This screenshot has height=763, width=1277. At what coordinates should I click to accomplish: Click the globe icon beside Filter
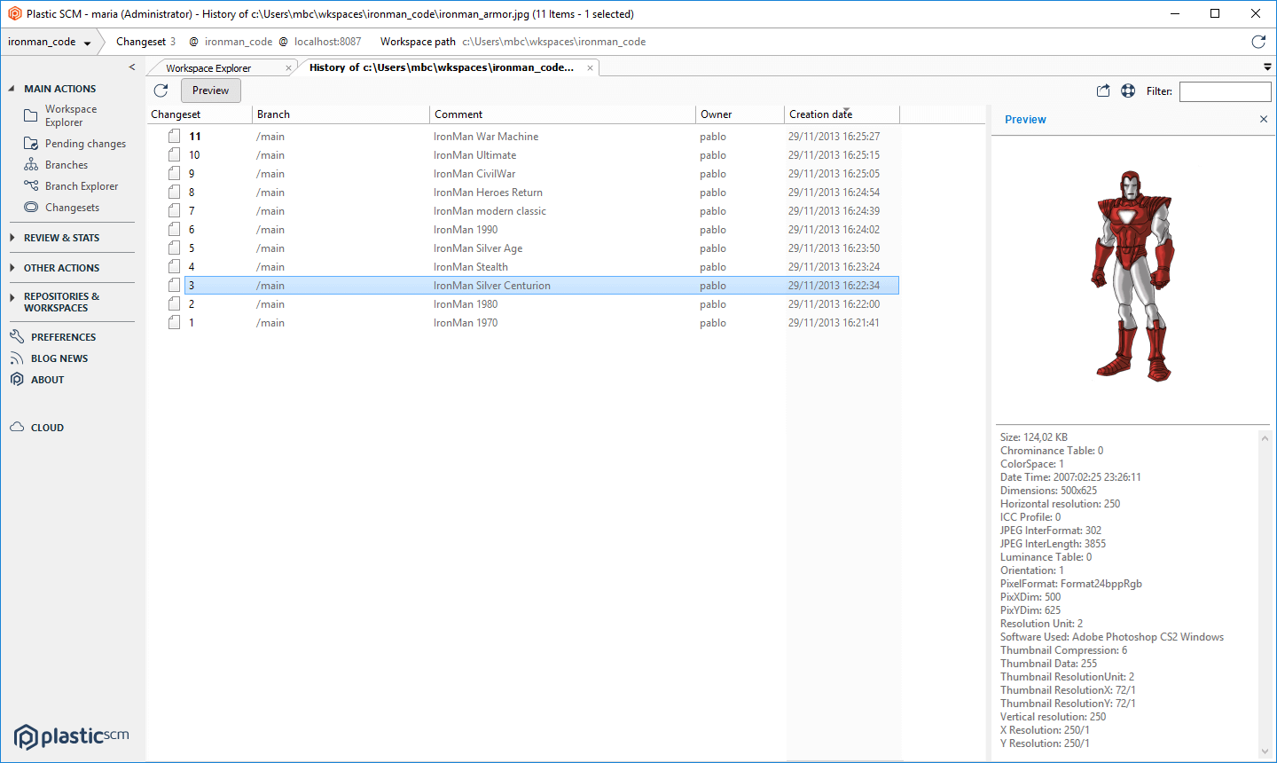click(1128, 90)
